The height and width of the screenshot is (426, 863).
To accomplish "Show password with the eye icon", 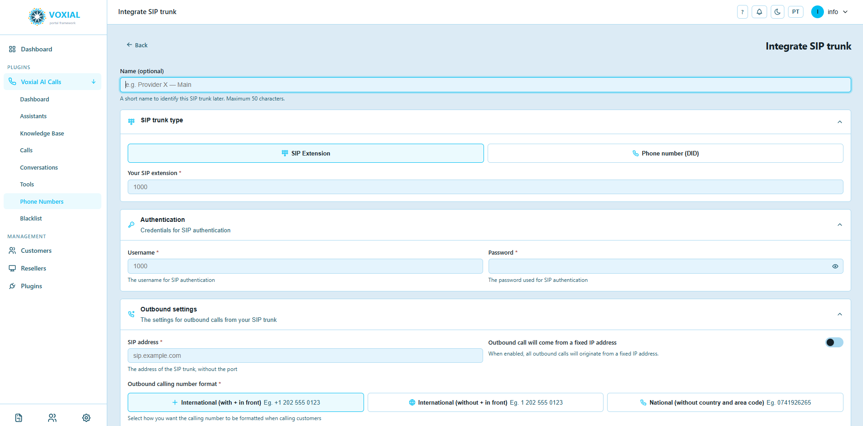I will (835, 266).
